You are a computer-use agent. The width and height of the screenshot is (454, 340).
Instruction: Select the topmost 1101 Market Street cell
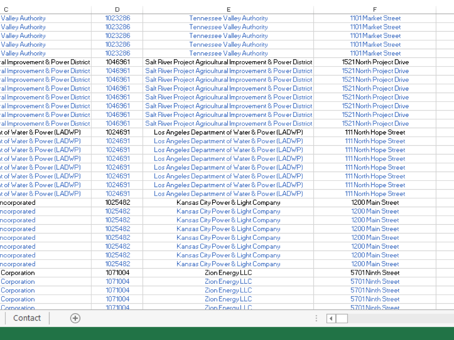pyautogui.click(x=375, y=18)
